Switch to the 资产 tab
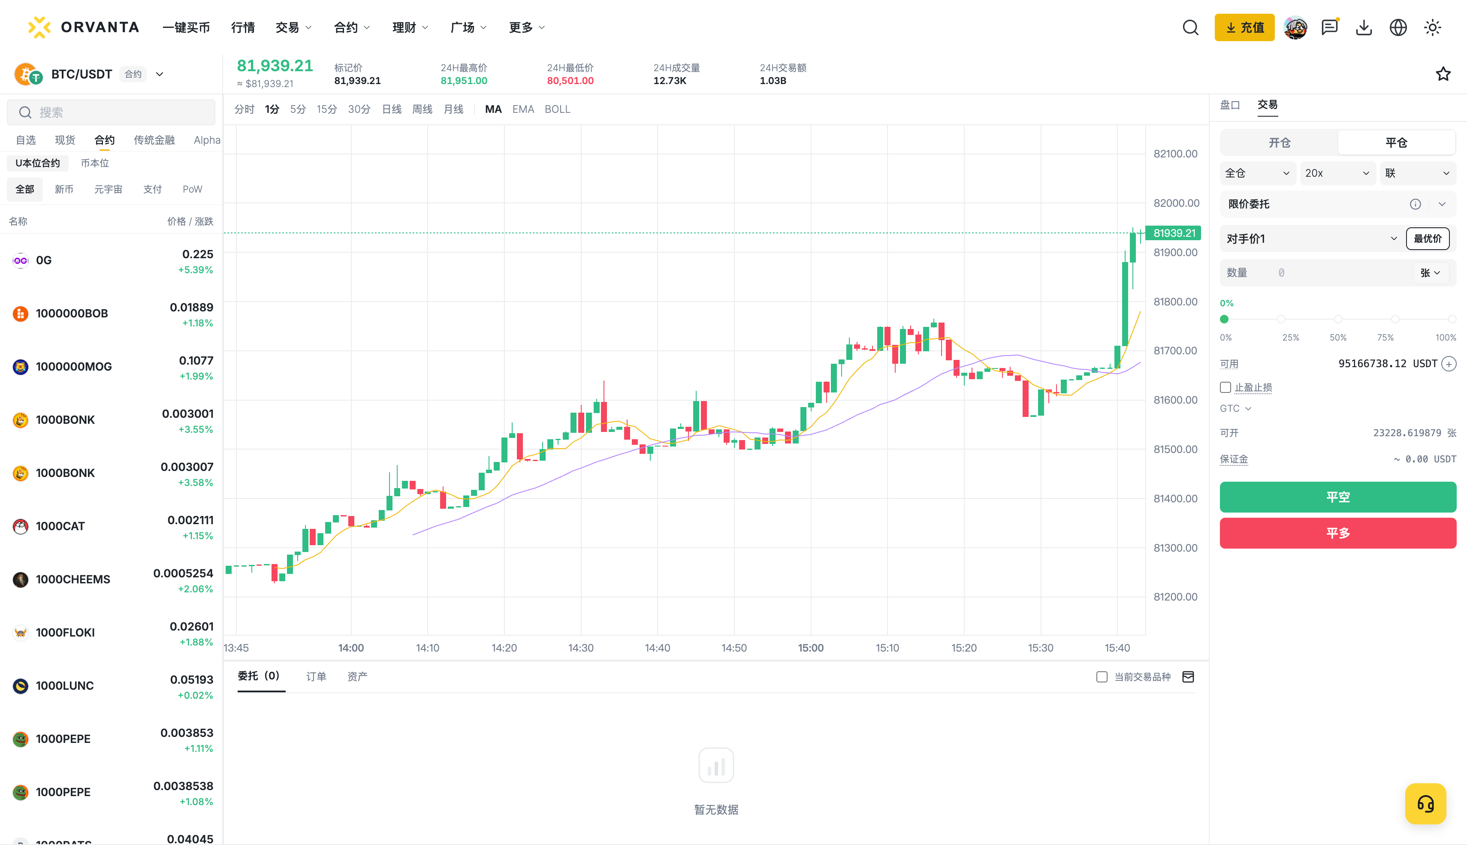The image size is (1467, 845). pyautogui.click(x=357, y=677)
